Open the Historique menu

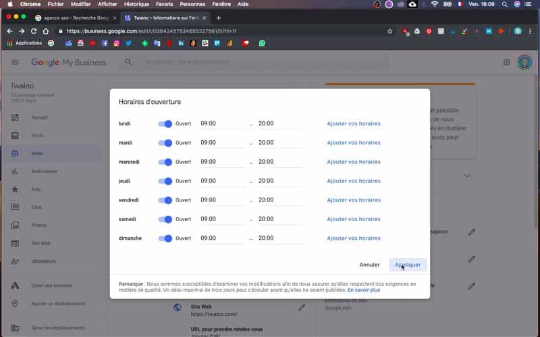[136, 4]
